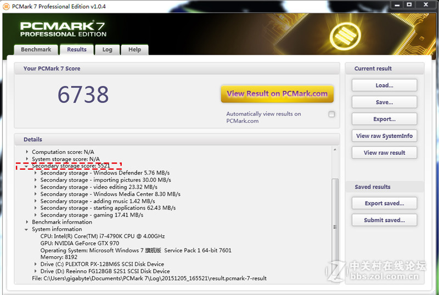Expand Secondary storage adding music entry
This screenshot has height=295, width=439.
35,201
